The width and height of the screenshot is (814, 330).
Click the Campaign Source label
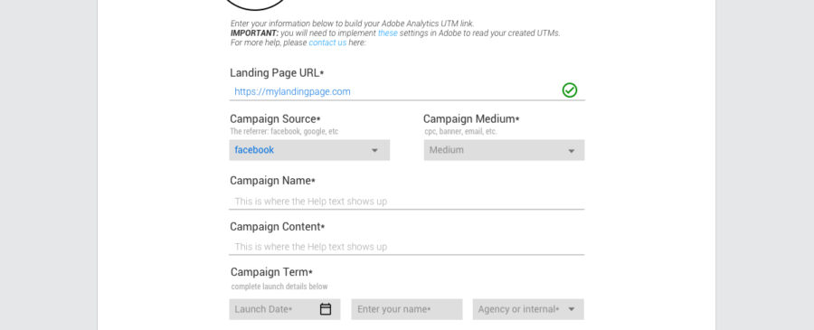pos(275,118)
